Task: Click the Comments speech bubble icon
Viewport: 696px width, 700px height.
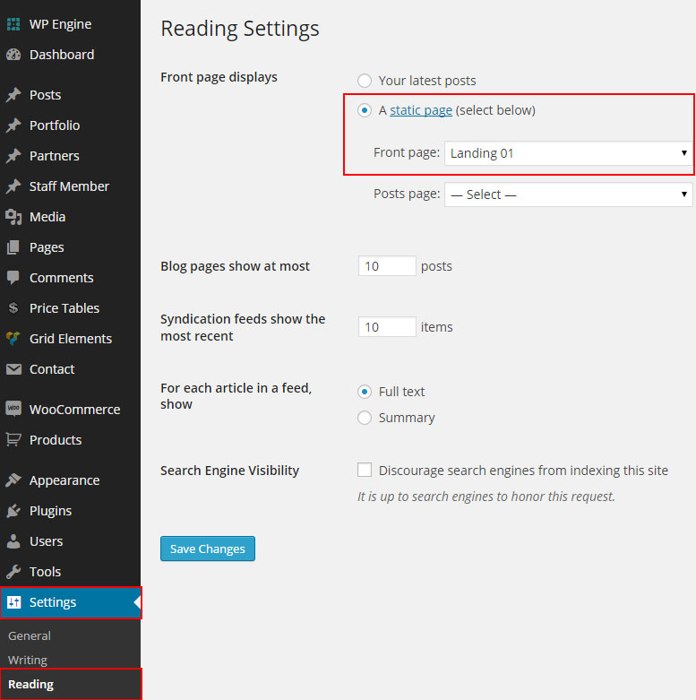Action: pyautogui.click(x=13, y=278)
